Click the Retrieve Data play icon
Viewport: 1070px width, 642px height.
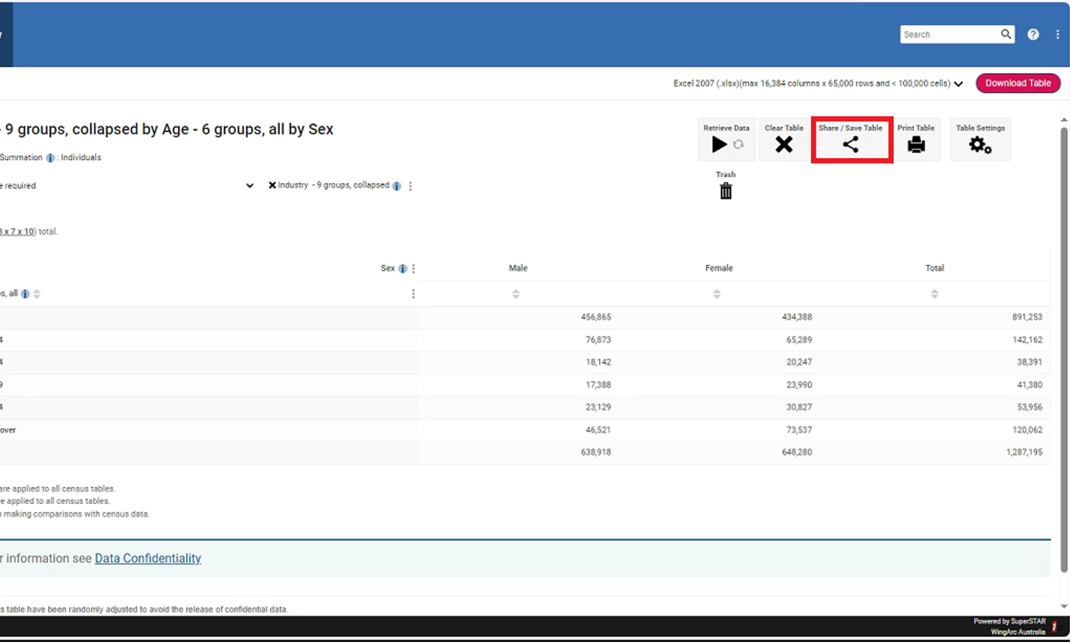[720, 144]
